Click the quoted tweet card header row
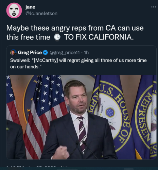The image size is (158, 170). coord(50,53)
